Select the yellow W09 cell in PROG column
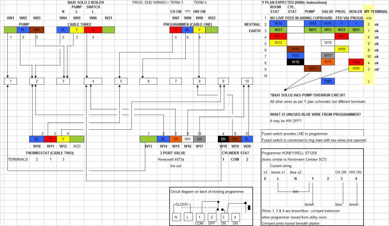This screenshot has height=226, width=389. [341, 49]
